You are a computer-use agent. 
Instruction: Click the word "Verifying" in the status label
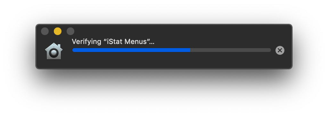86,42
